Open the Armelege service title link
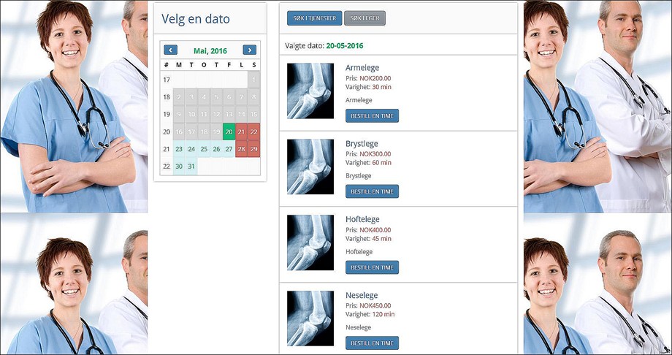The height and width of the screenshot is (355, 672). click(362, 68)
